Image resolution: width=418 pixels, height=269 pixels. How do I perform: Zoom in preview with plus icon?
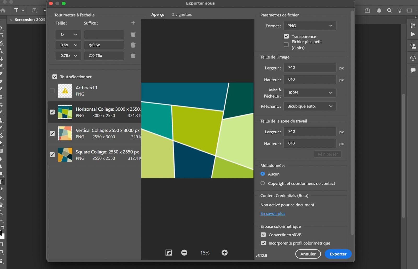coord(224,253)
